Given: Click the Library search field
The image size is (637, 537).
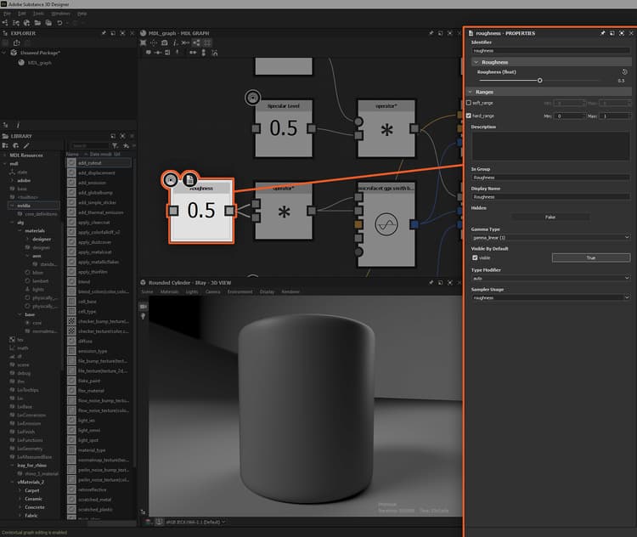Looking at the screenshot, I should pyautogui.click(x=89, y=145).
